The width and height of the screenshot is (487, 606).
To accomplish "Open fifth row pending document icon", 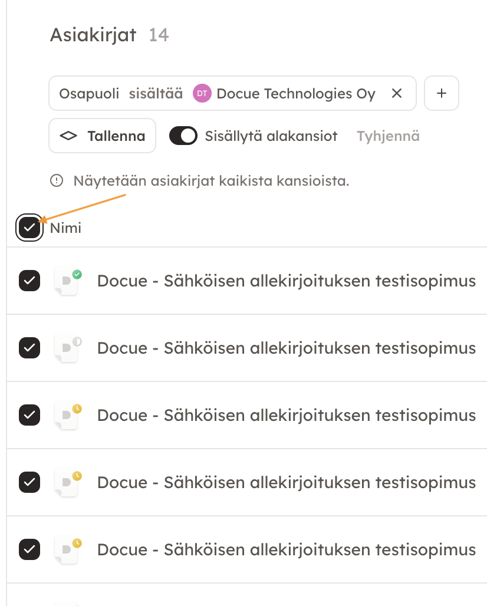I will click(68, 551).
